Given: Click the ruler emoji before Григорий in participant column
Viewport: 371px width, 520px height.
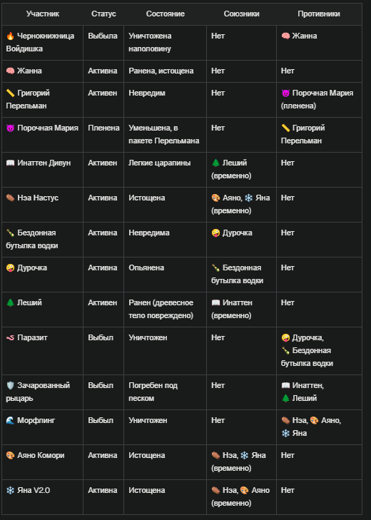Looking at the screenshot, I should click(10, 93).
